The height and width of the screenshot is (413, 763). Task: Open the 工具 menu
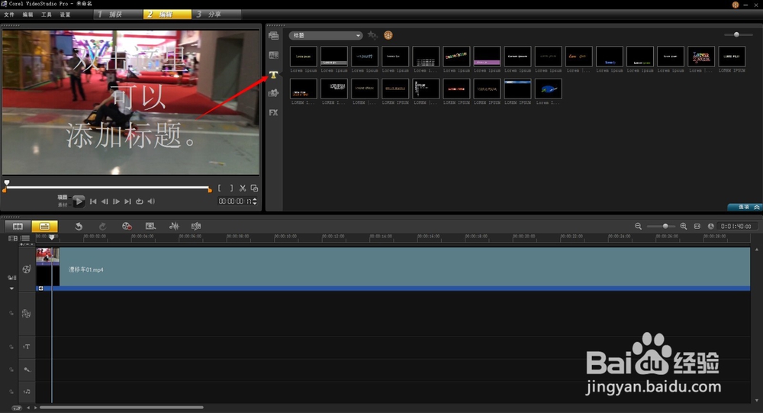point(47,15)
